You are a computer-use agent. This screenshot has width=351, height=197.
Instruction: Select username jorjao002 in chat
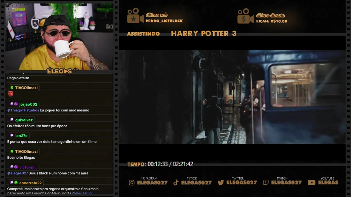tap(28, 104)
